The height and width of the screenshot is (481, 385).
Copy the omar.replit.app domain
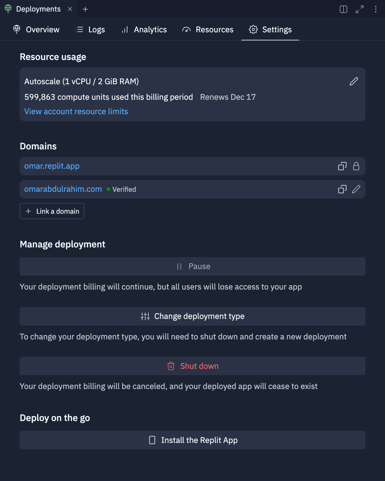click(342, 166)
